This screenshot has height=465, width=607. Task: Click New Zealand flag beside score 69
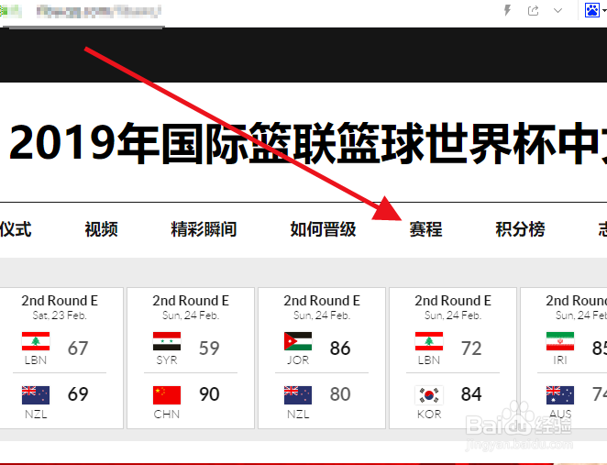tap(36, 395)
